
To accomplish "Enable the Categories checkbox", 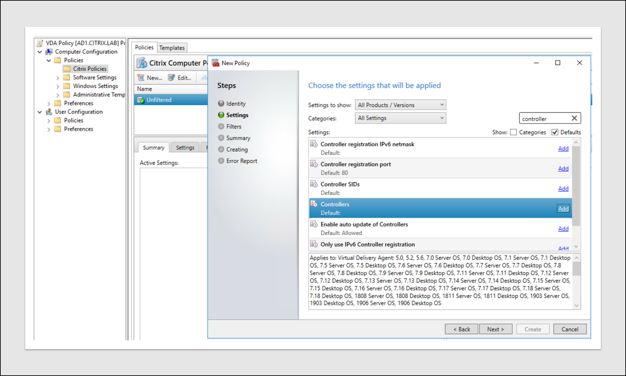I will (513, 132).
